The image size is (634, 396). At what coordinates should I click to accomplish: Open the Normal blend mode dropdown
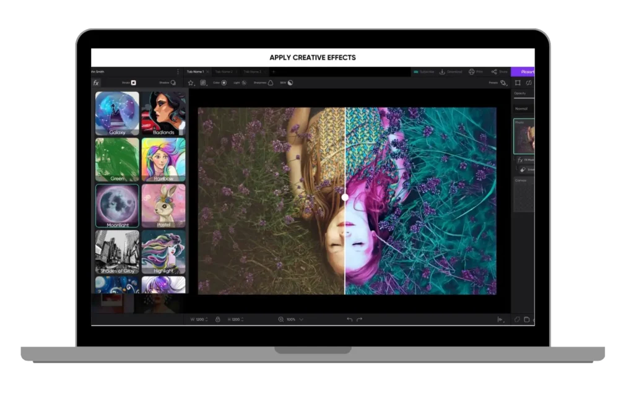(524, 109)
